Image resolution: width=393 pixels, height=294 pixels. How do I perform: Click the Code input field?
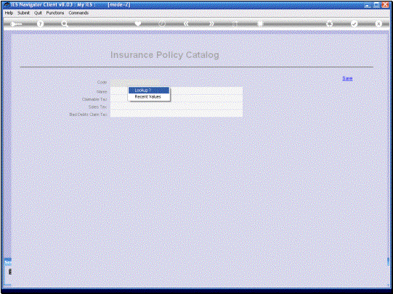[x=135, y=83]
